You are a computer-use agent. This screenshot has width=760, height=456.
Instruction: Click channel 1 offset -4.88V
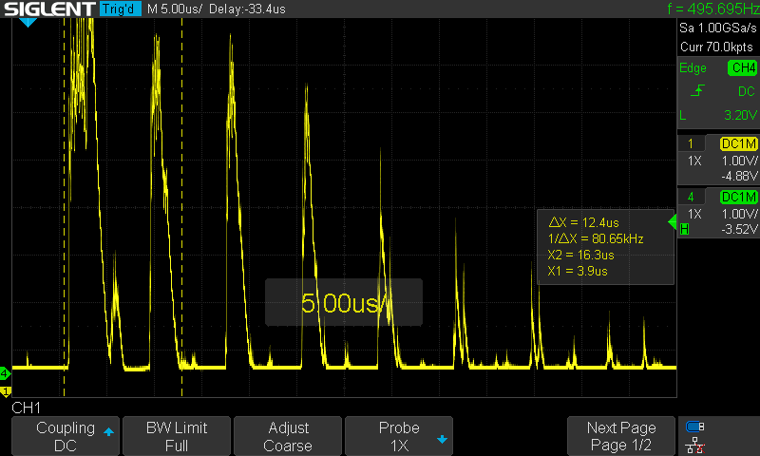739,176
